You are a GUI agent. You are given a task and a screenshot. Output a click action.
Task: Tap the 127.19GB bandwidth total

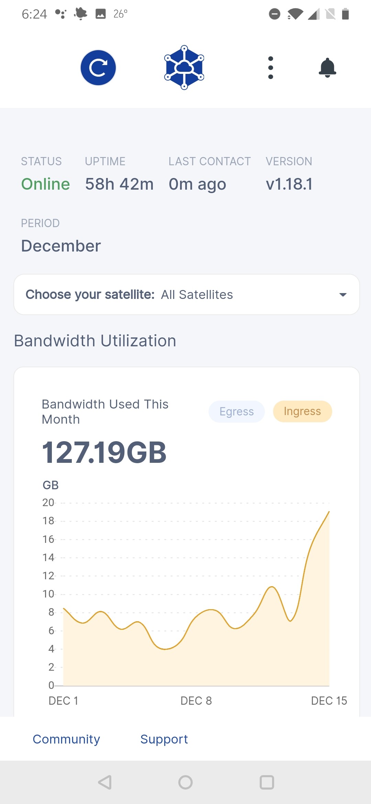104,453
